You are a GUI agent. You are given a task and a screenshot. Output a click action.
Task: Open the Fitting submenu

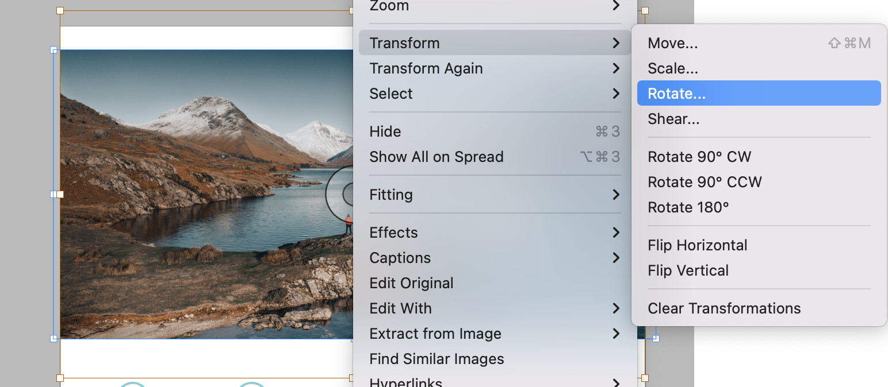pyautogui.click(x=495, y=195)
